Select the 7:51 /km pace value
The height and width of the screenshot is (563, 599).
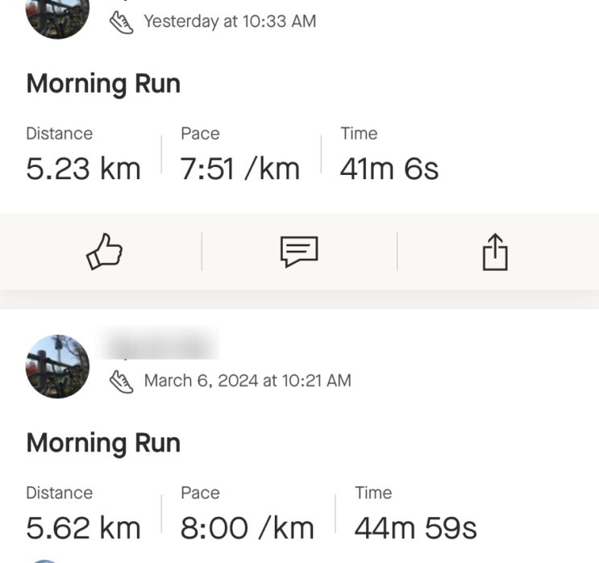point(239,169)
